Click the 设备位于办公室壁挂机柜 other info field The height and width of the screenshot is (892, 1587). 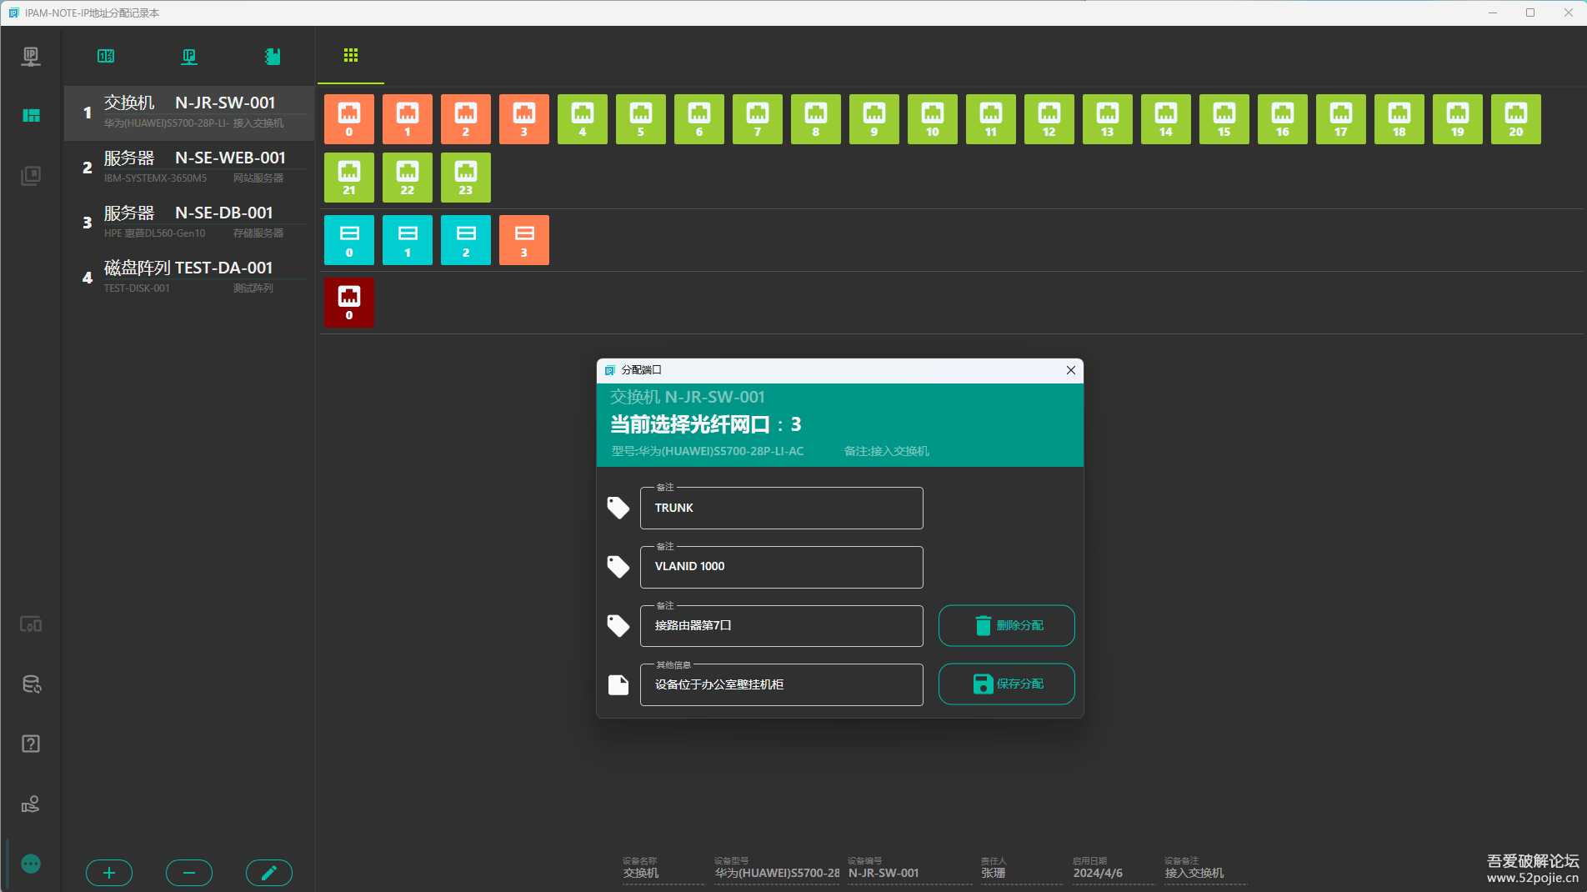782,684
